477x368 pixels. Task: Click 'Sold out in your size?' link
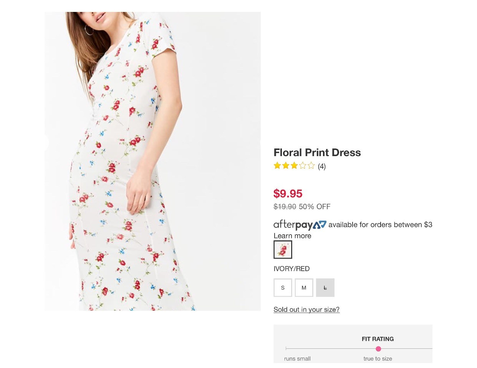(306, 310)
